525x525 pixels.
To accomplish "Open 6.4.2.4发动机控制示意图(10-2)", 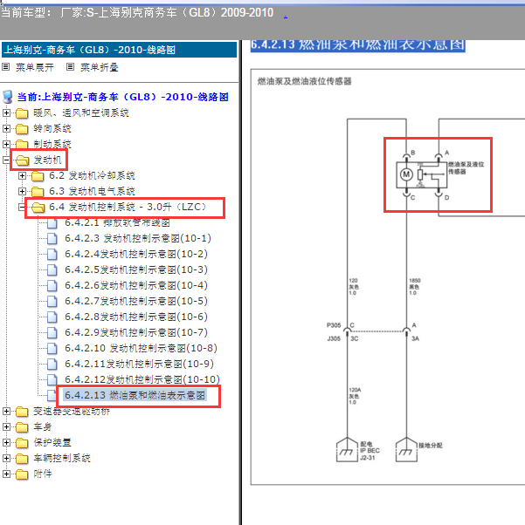I will pyautogui.click(x=136, y=254).
